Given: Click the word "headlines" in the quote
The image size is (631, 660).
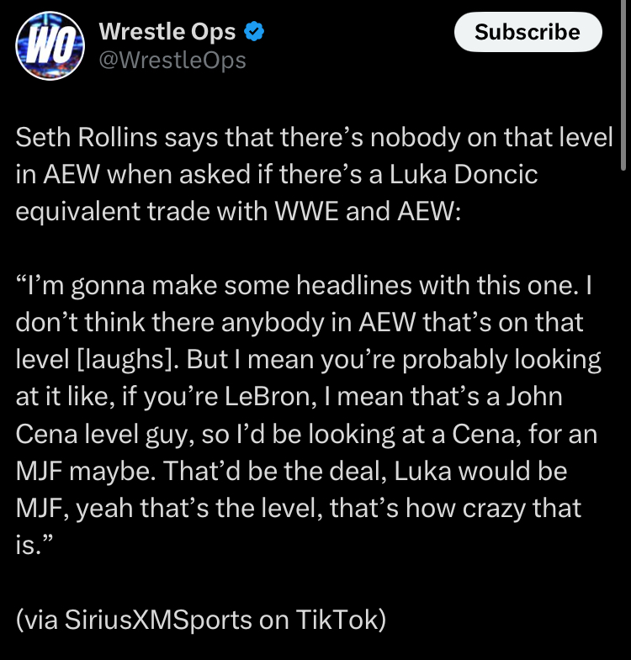Looking at the screenshot, I should [354, 285].
